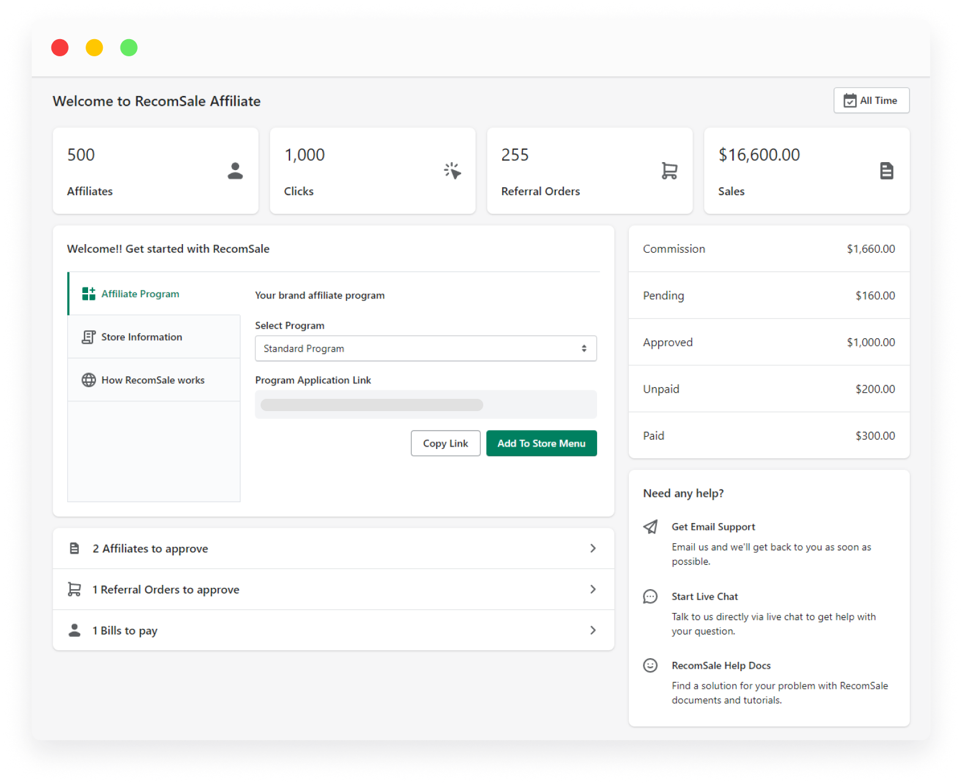Click the 500 Affiliates count
The image size is (961, 783).
(x=81, y=155)
